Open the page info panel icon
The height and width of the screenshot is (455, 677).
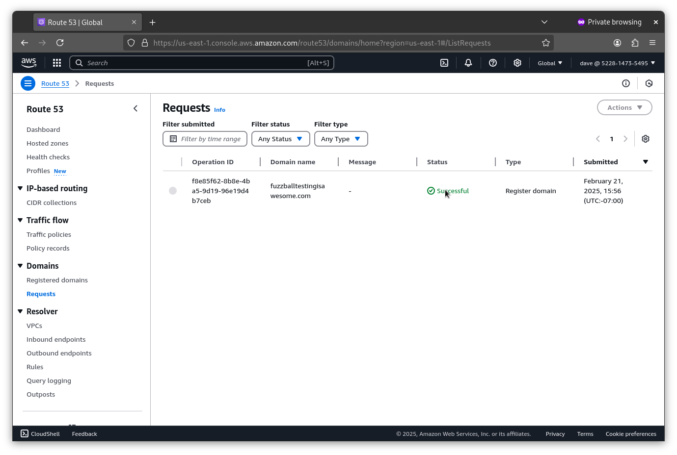point(626,83)
